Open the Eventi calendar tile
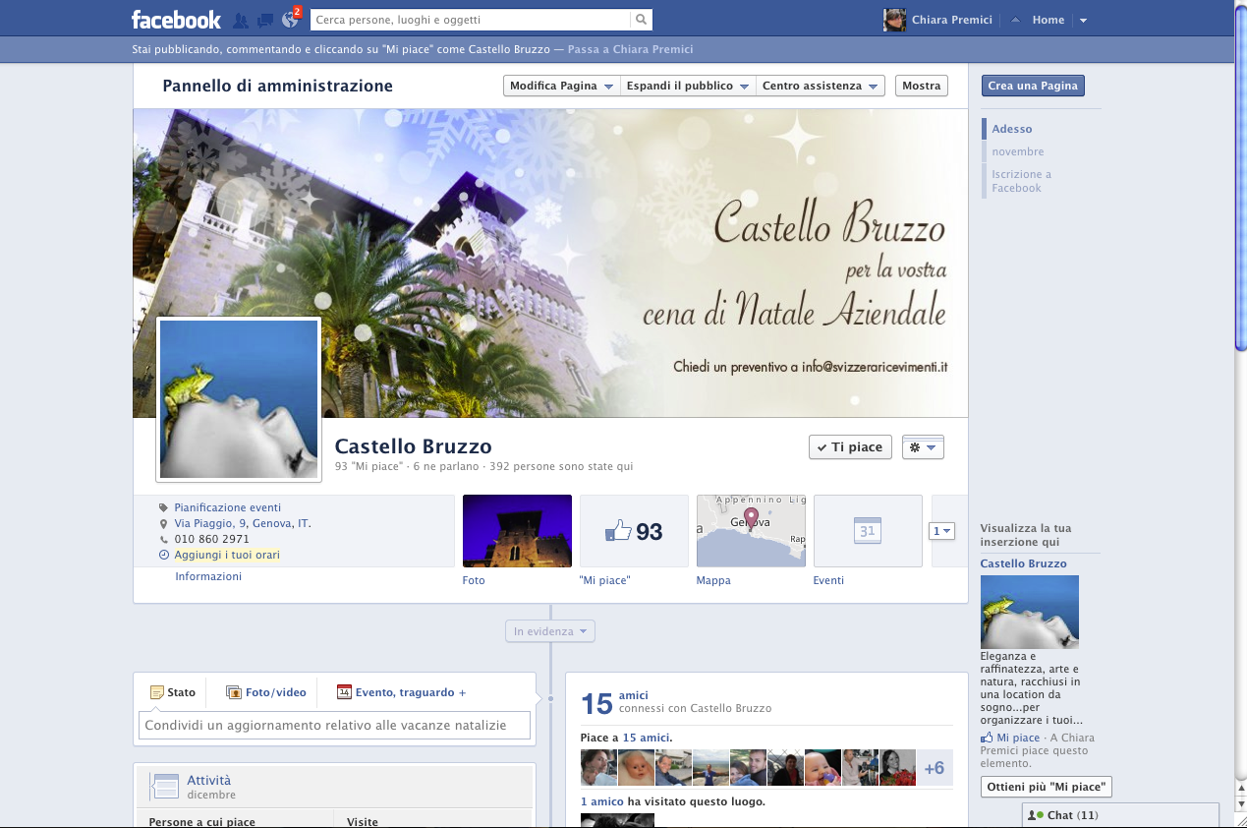The width and height of the screenshot is (1247, 828). (x=868, y=531)
